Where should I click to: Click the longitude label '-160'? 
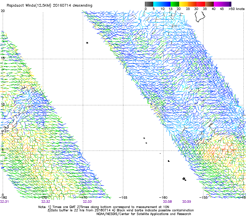163,197
